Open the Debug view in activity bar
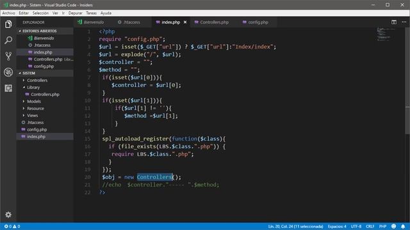The width and height of the screenshot is (410, 230). [x=8, y=72]
